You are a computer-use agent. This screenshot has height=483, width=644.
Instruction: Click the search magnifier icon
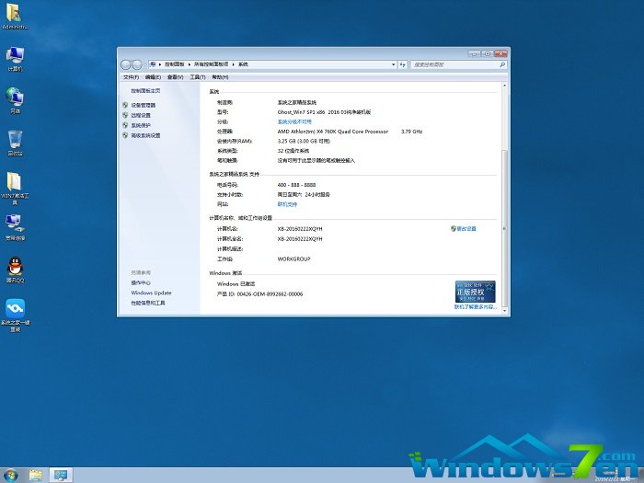[502, 64]
